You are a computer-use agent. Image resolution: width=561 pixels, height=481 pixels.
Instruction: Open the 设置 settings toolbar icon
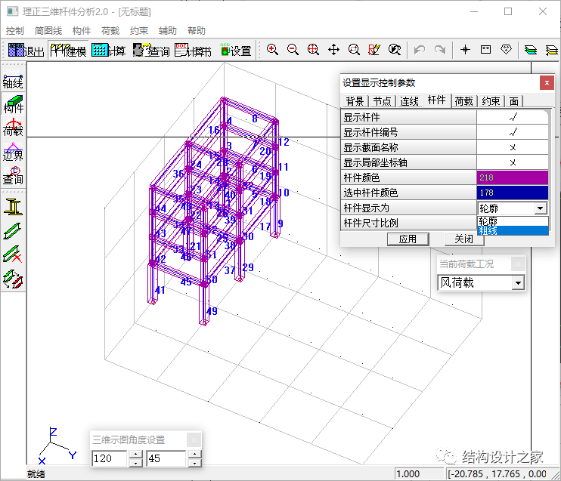click(x=235, y=51)
